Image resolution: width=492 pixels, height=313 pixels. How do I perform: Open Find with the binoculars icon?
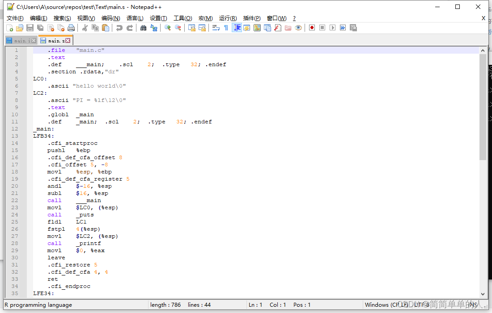143,28
